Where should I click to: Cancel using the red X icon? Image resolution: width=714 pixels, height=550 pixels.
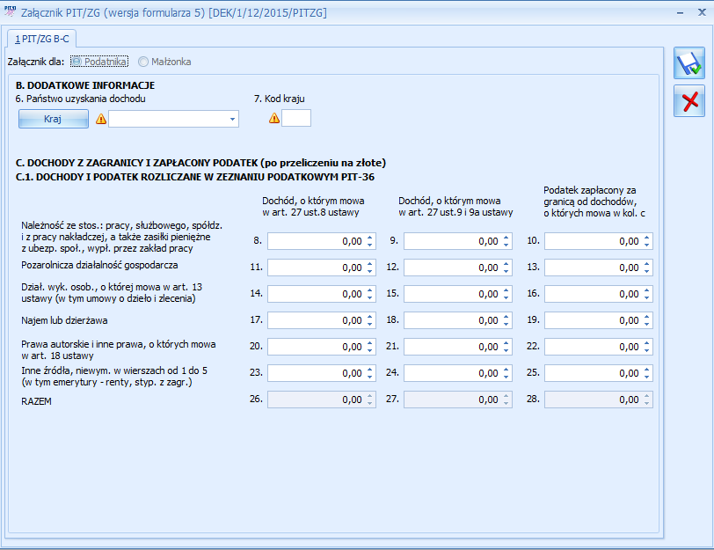tap(689, 101)
